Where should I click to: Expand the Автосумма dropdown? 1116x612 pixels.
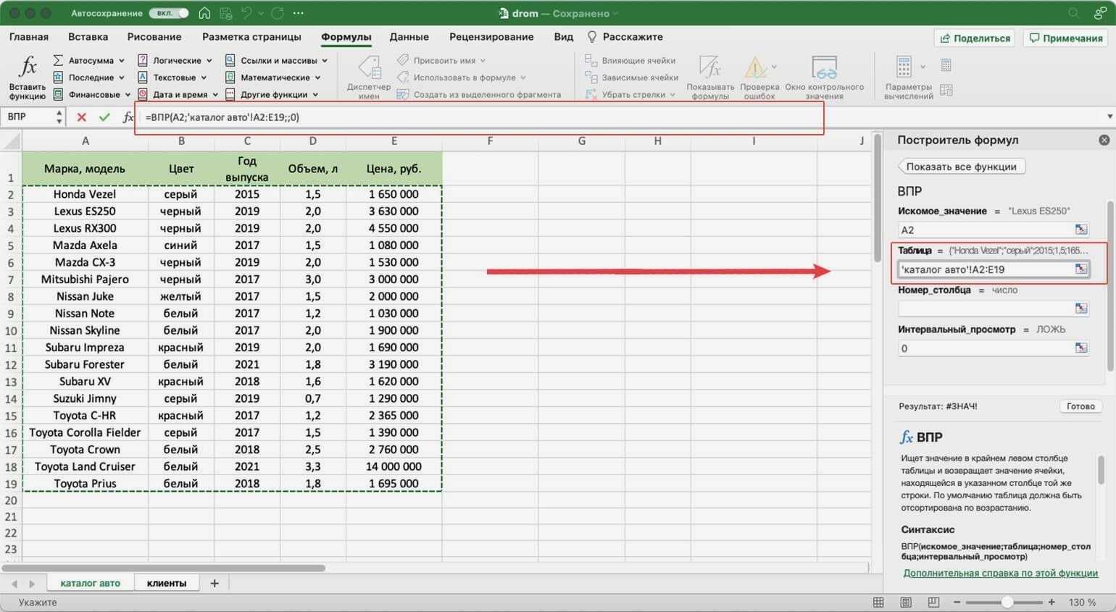(x=121, y=61)
